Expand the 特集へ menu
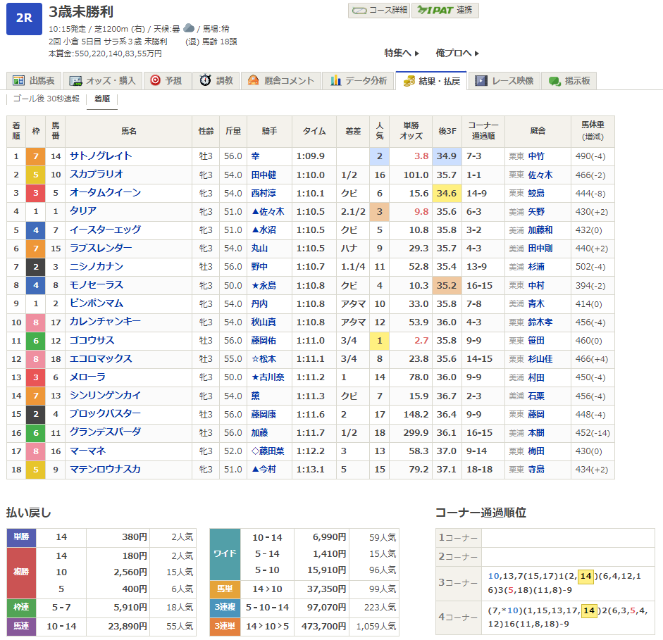Image resolution: width=663 pixels, height=640 pixels. click(x=402, y=53)
